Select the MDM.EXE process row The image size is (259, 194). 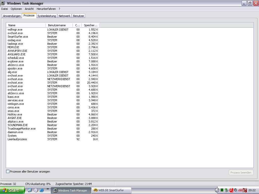tap(53, 47)
